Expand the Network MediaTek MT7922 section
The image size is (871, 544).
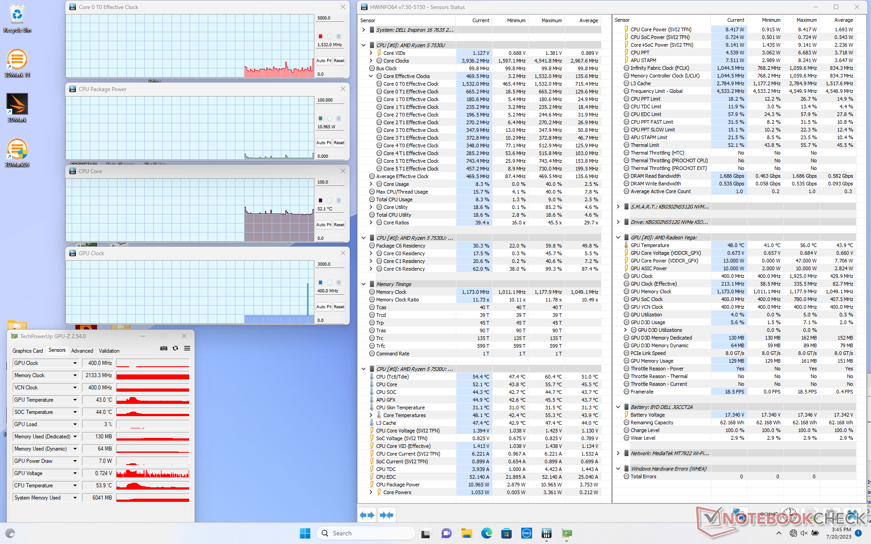point(618,453)
